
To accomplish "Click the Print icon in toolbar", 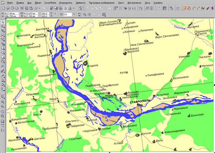I will tap(17, 8).
